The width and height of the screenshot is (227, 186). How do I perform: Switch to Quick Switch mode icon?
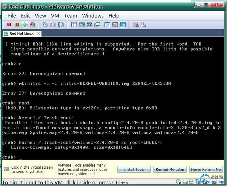pos(82,25)
